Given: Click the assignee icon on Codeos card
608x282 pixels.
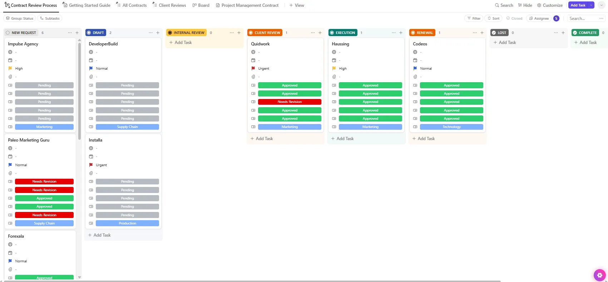Looking at the screenshot, I should [415, 52].
